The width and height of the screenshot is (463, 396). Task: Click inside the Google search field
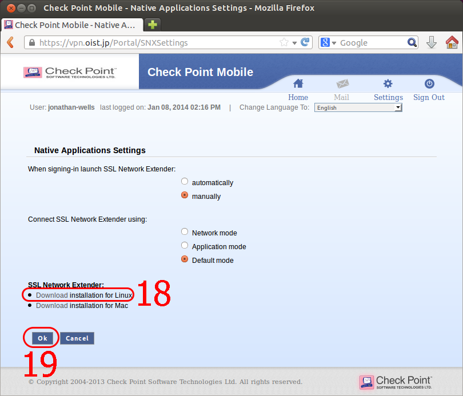click(372, 43)
